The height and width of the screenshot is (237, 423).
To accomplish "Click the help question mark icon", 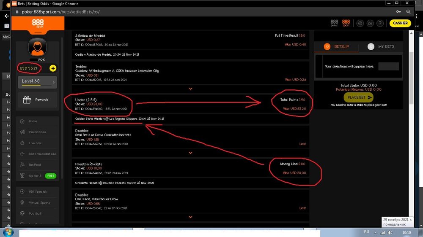I will (x=380, y=23).
